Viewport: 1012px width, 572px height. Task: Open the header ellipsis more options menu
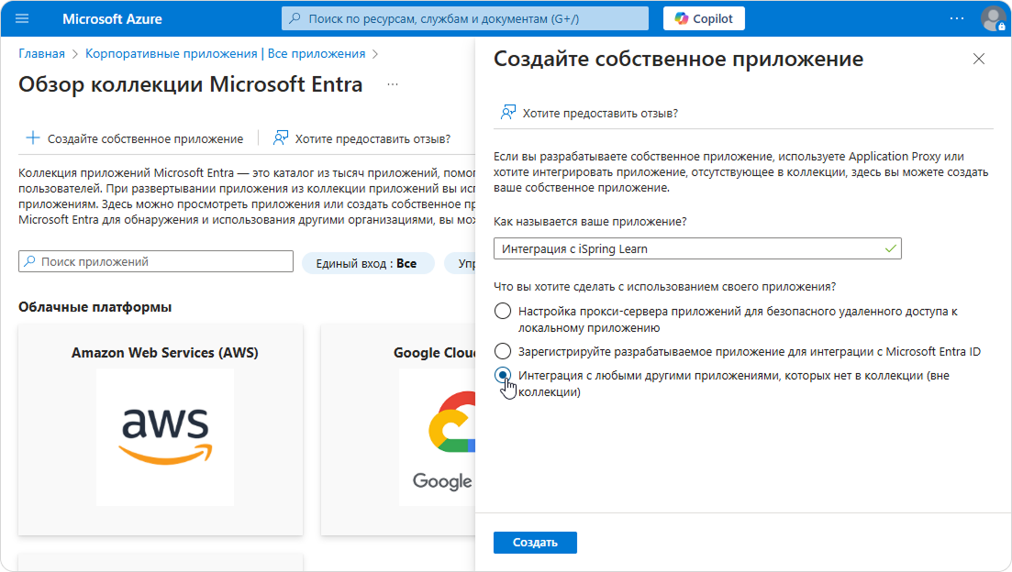pos(957,18)
